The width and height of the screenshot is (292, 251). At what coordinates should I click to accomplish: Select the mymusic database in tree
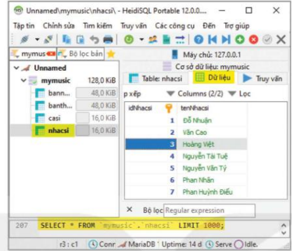coord(56,80)
